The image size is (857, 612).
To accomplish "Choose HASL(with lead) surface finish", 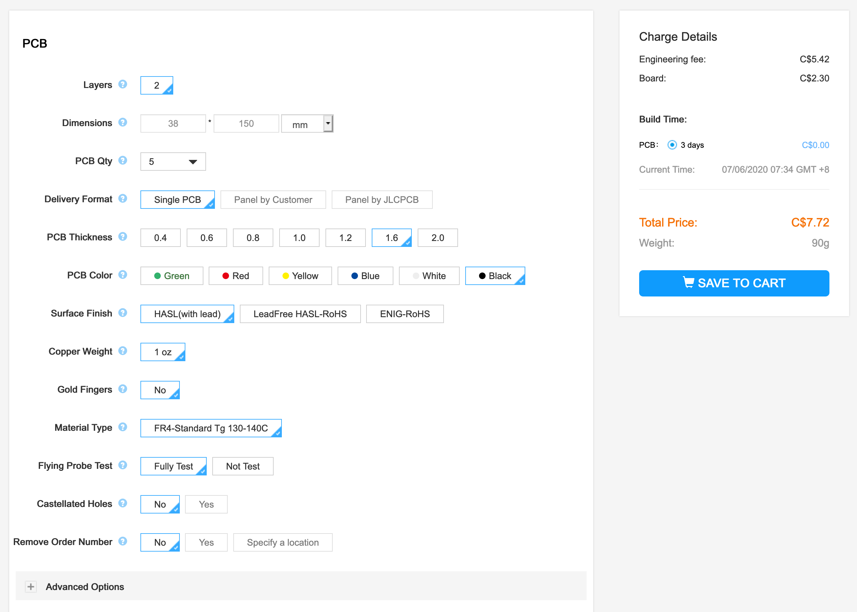I will (x=187, y=314).
